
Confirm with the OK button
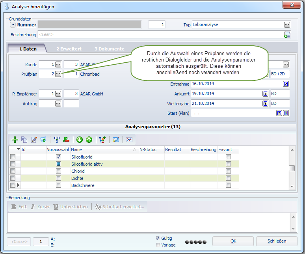[233, 241]
